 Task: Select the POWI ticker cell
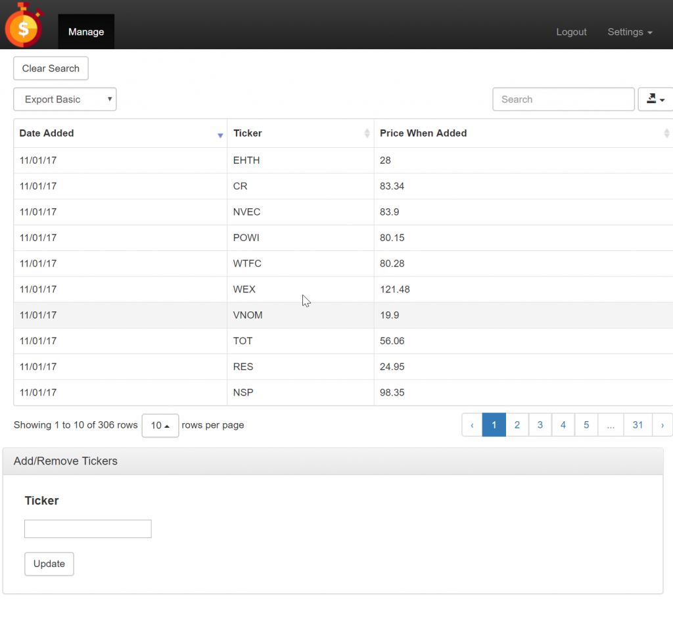[300, 238]
